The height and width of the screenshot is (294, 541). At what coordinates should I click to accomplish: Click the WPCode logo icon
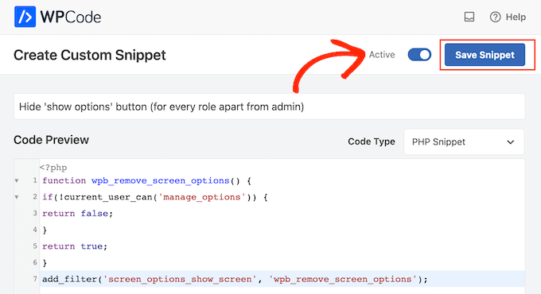tap(25, 17)
